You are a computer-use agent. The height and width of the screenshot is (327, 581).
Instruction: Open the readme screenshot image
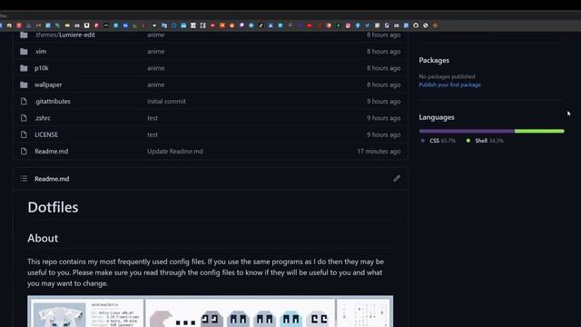click(210, 311)
